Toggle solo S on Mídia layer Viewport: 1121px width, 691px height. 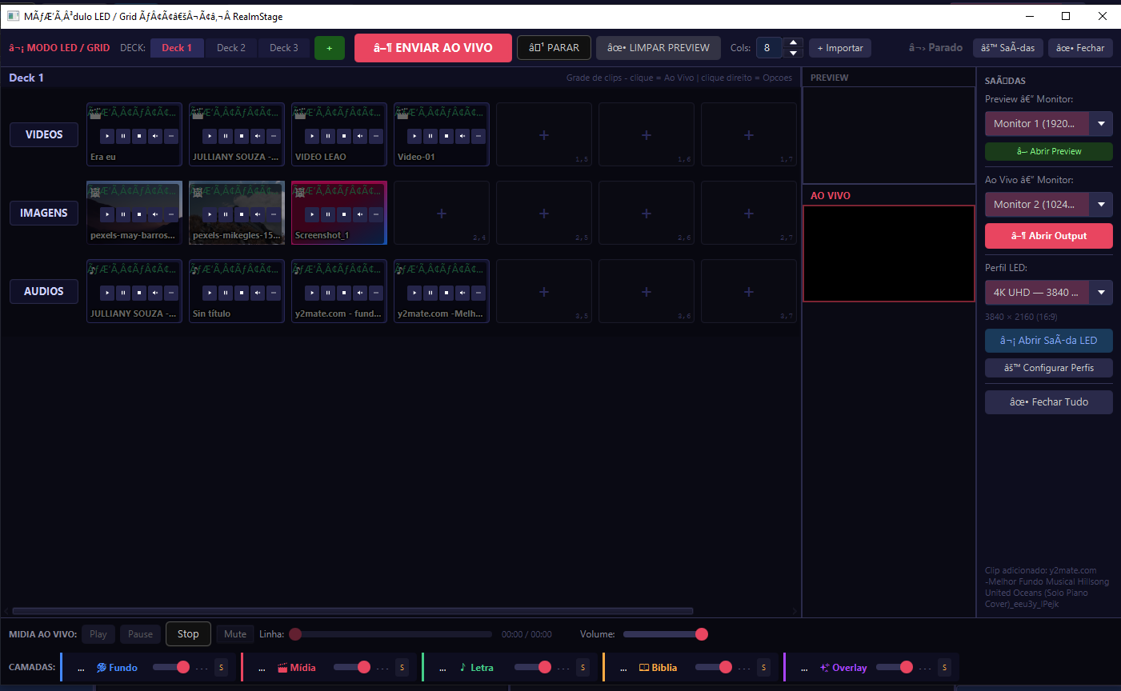[402, 668]
